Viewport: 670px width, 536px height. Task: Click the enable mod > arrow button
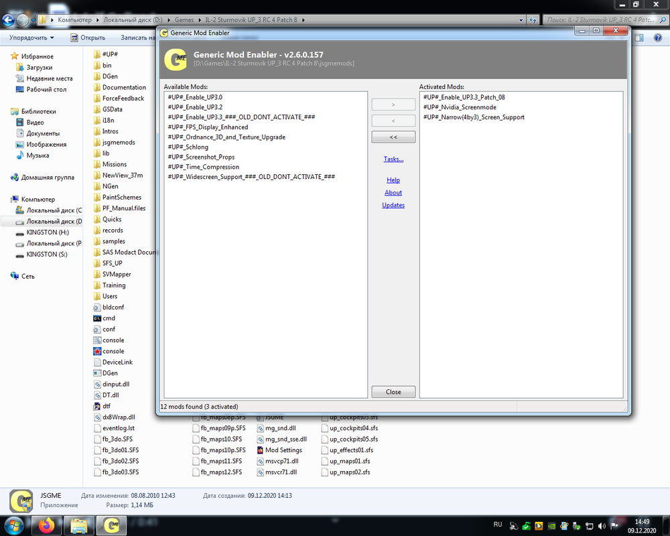tap(393, 105)
